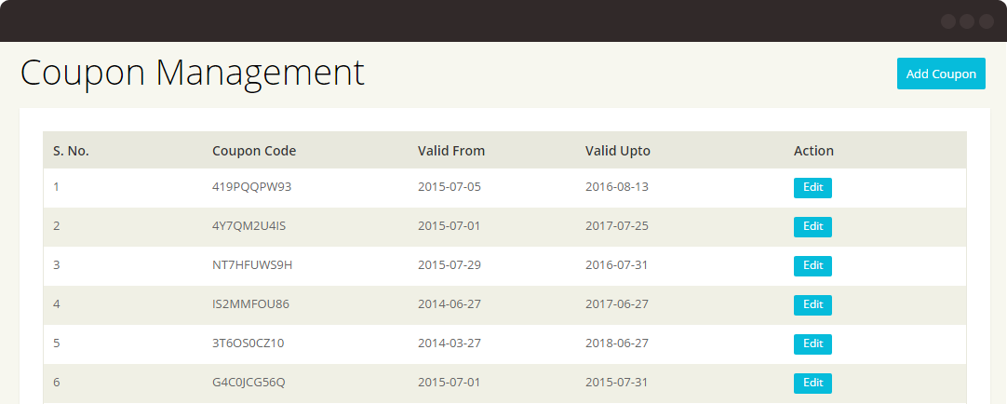
Task: Click the Coupon Management page heading
Action: 193,74
